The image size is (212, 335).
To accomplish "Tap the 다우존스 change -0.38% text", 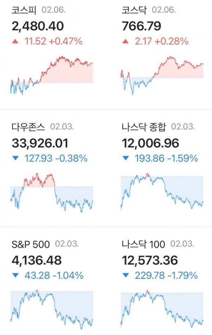I will pos(71,158).
